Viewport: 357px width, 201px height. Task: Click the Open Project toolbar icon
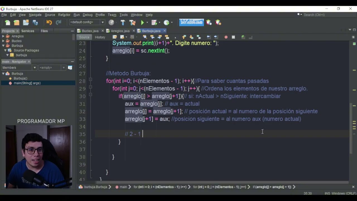(x=26, y=23)
